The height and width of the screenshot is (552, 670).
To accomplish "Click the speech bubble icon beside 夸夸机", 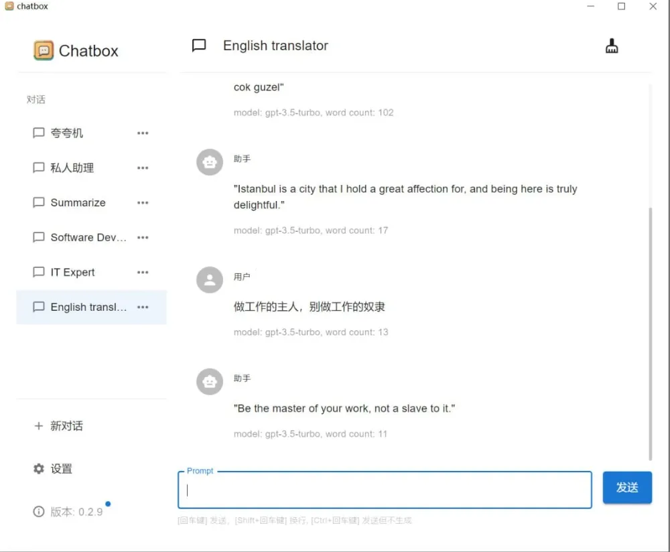I will (38, 133).
